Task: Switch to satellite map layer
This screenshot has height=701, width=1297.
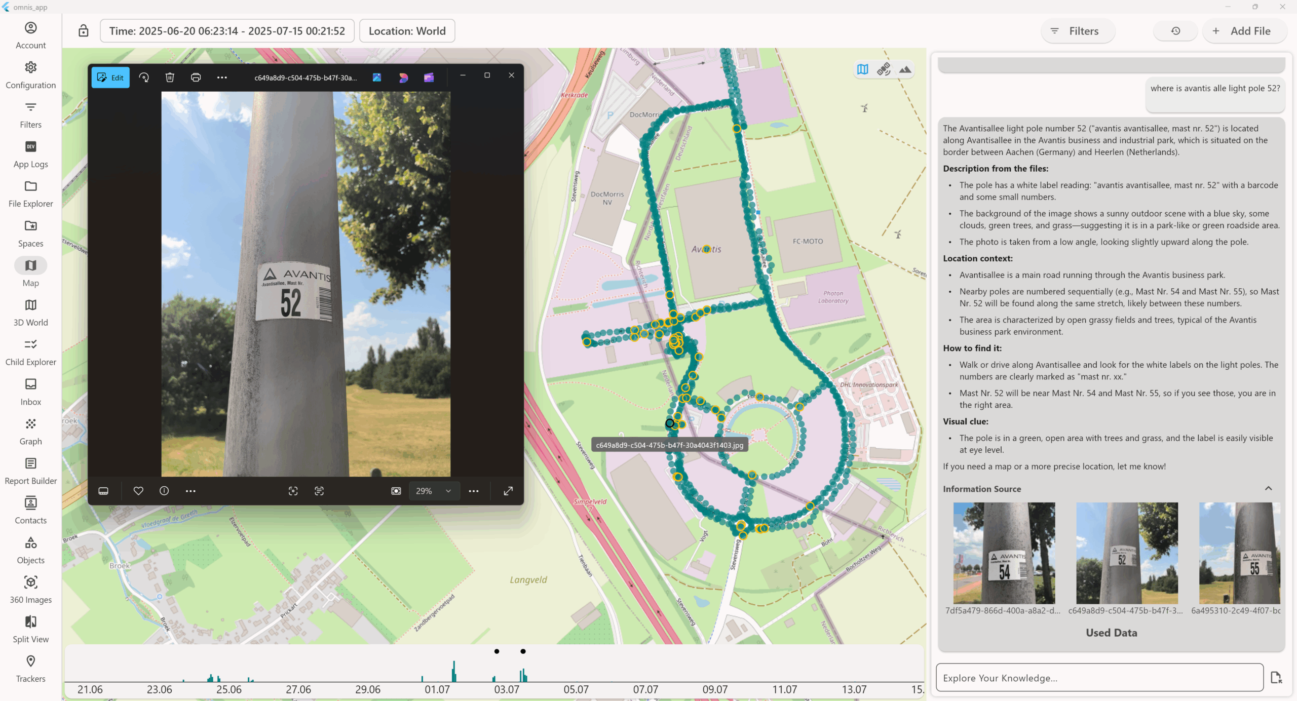Action: tap(884, 69)
